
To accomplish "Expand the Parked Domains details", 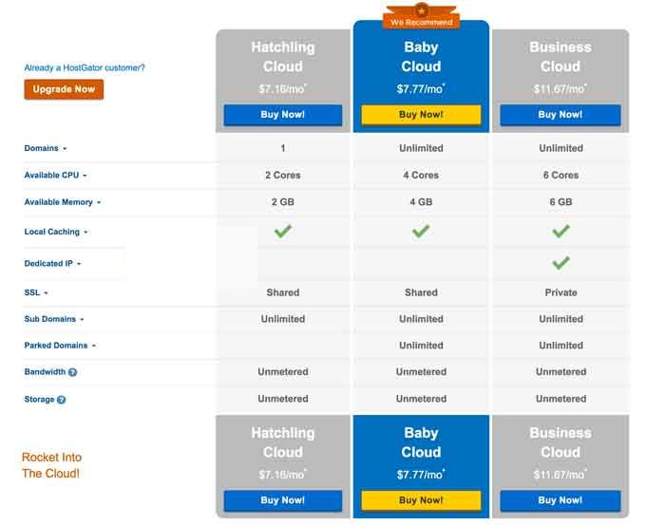I will click(60, 346).
